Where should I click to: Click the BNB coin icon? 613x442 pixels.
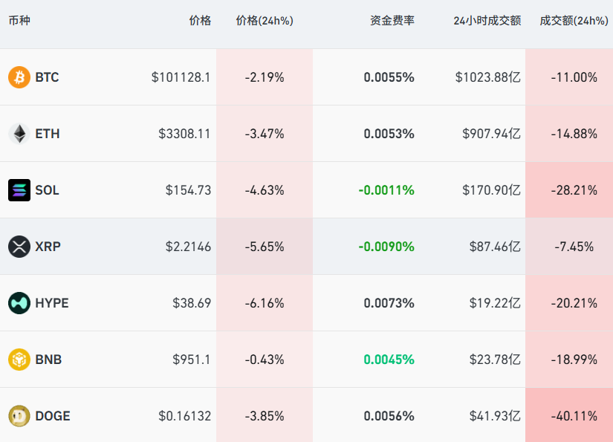(19, 360)
